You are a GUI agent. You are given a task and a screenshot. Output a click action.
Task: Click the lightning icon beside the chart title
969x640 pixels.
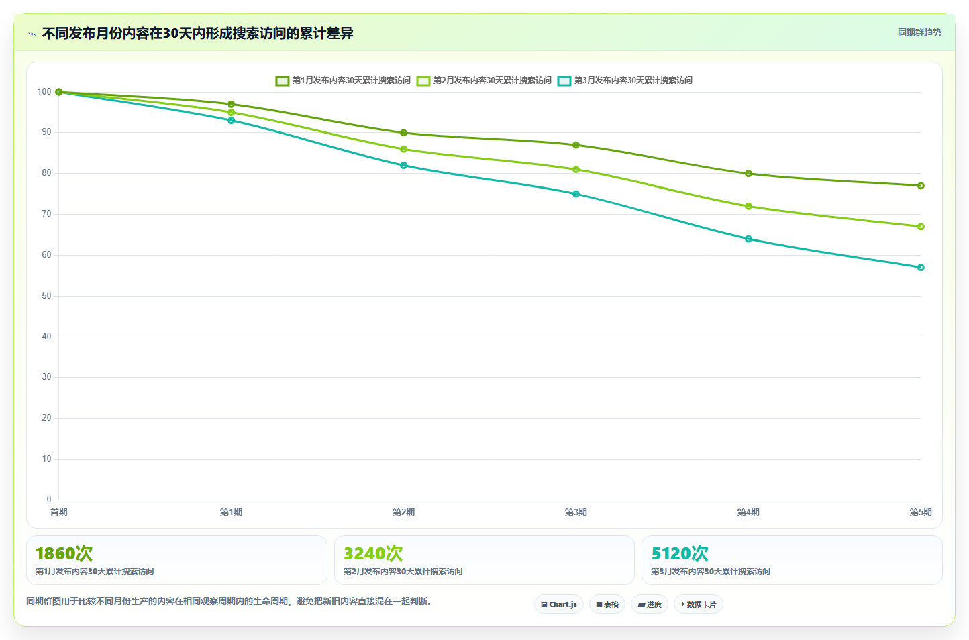click(32, 34)
